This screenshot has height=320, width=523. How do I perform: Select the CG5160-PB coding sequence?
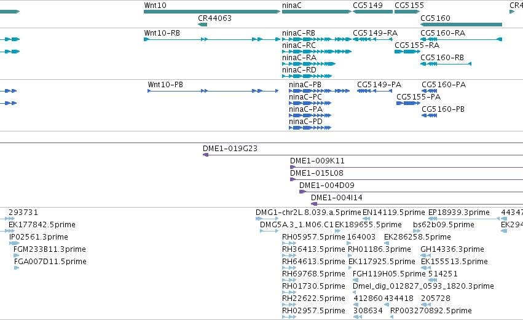pyautogui.click(x=429, y=115)
